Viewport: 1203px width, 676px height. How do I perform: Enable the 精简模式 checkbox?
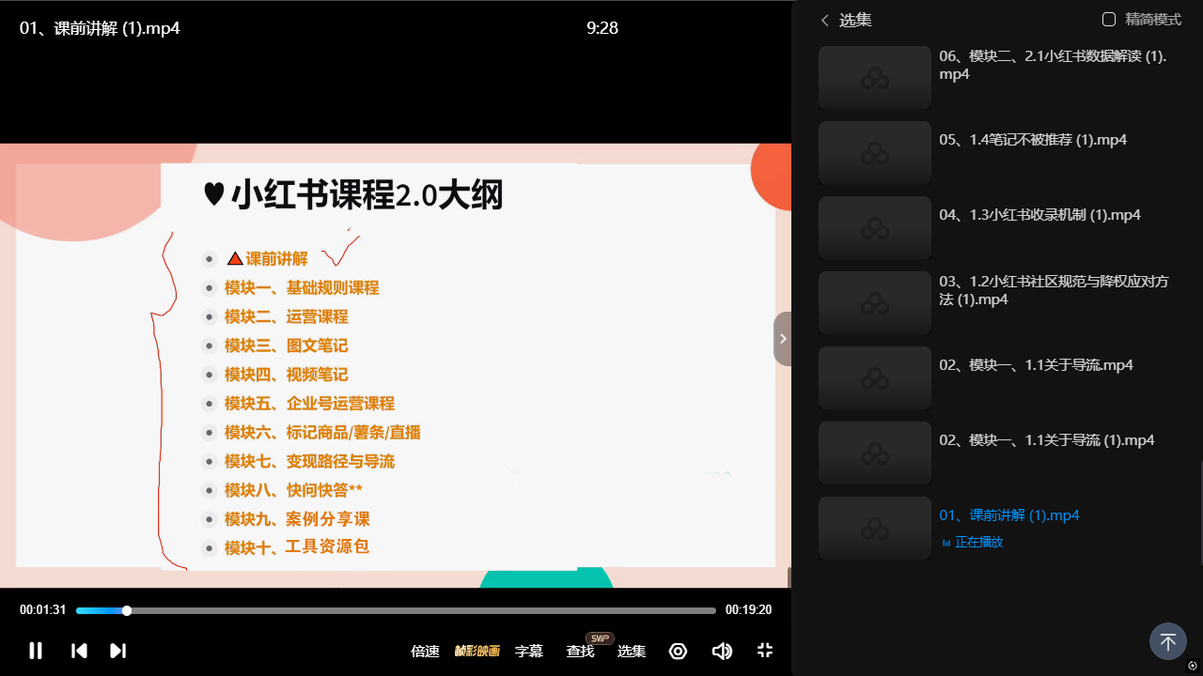(x=1109, y=20)
